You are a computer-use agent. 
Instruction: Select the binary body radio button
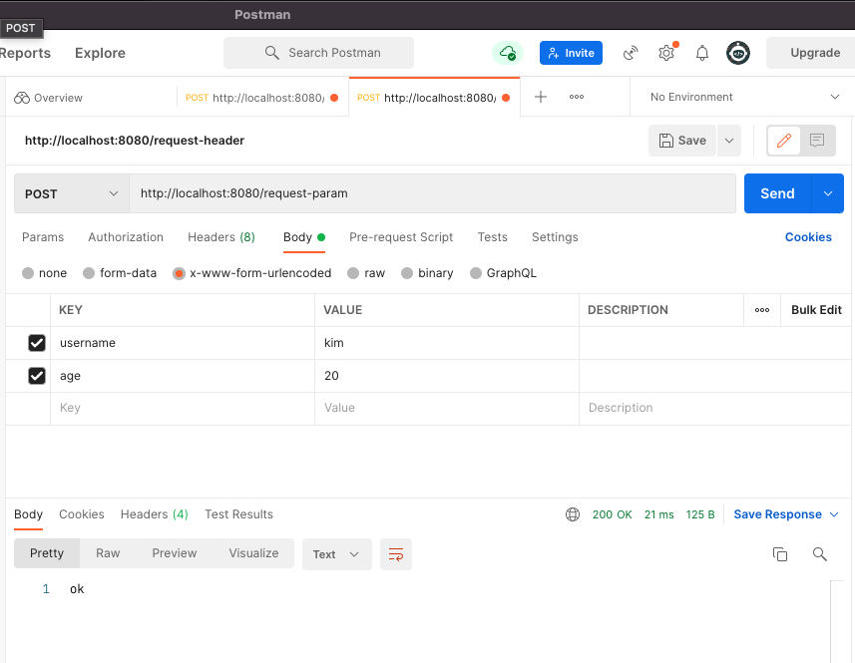(407, 273)
